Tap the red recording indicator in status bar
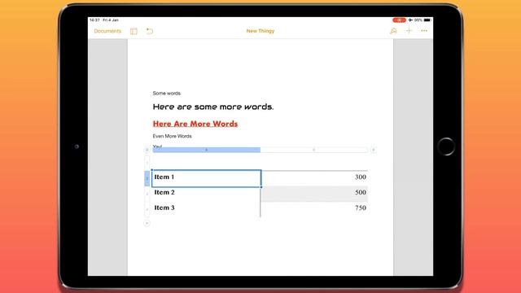This screenshot has width=521, height=293. (x=399, y=20)
